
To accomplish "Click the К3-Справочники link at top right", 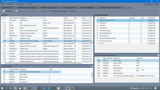I will (x=151, y=4).
